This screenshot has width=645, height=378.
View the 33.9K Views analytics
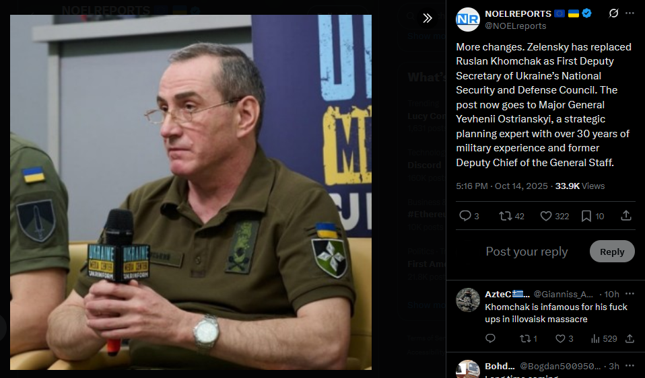coord(580,186)
